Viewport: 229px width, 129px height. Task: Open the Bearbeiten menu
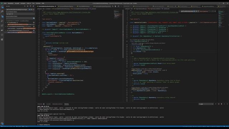(10, 3)
